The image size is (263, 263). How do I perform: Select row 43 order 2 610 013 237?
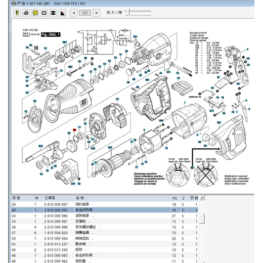[105, 244]
